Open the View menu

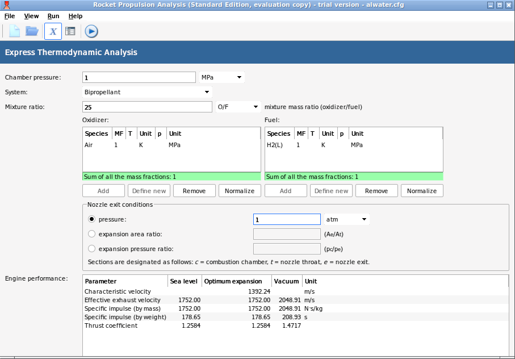click(x=32, y=16)
